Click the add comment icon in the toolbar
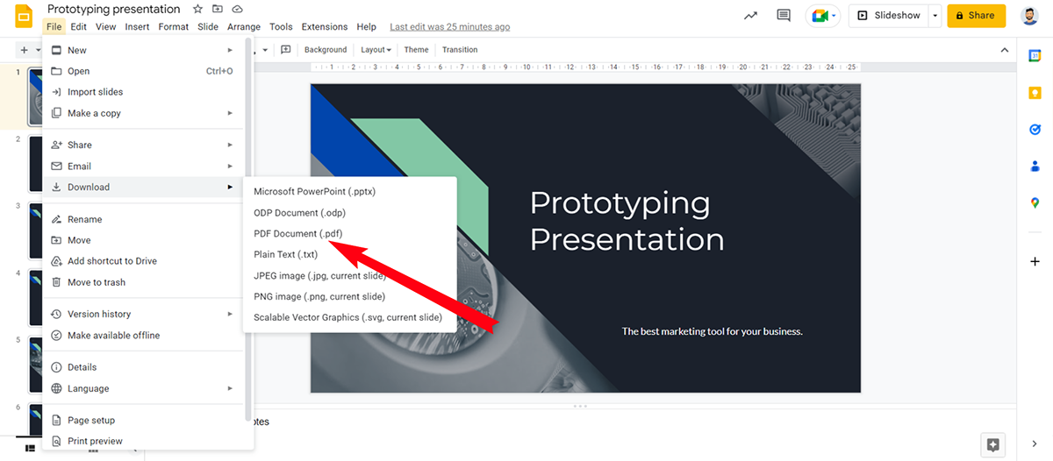The width and height of the screenshot is (1053, 461). tap(285, 50)
